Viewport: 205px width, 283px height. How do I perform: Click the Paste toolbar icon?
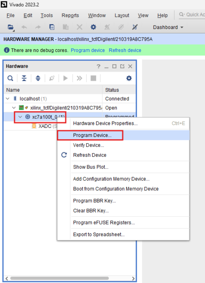[x=66, y=27]
